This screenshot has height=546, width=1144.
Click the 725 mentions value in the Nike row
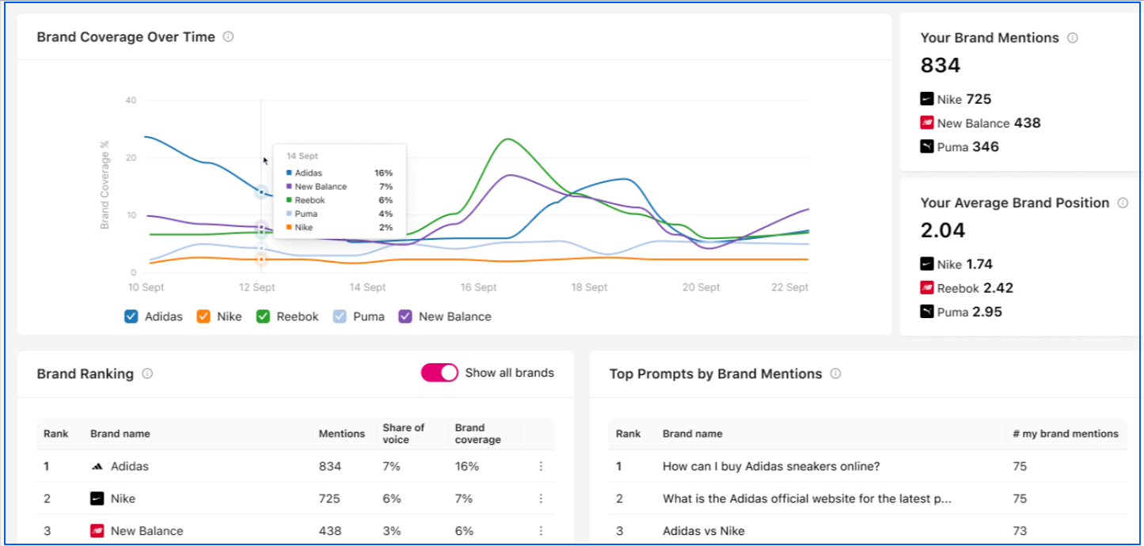pos(329,499)
